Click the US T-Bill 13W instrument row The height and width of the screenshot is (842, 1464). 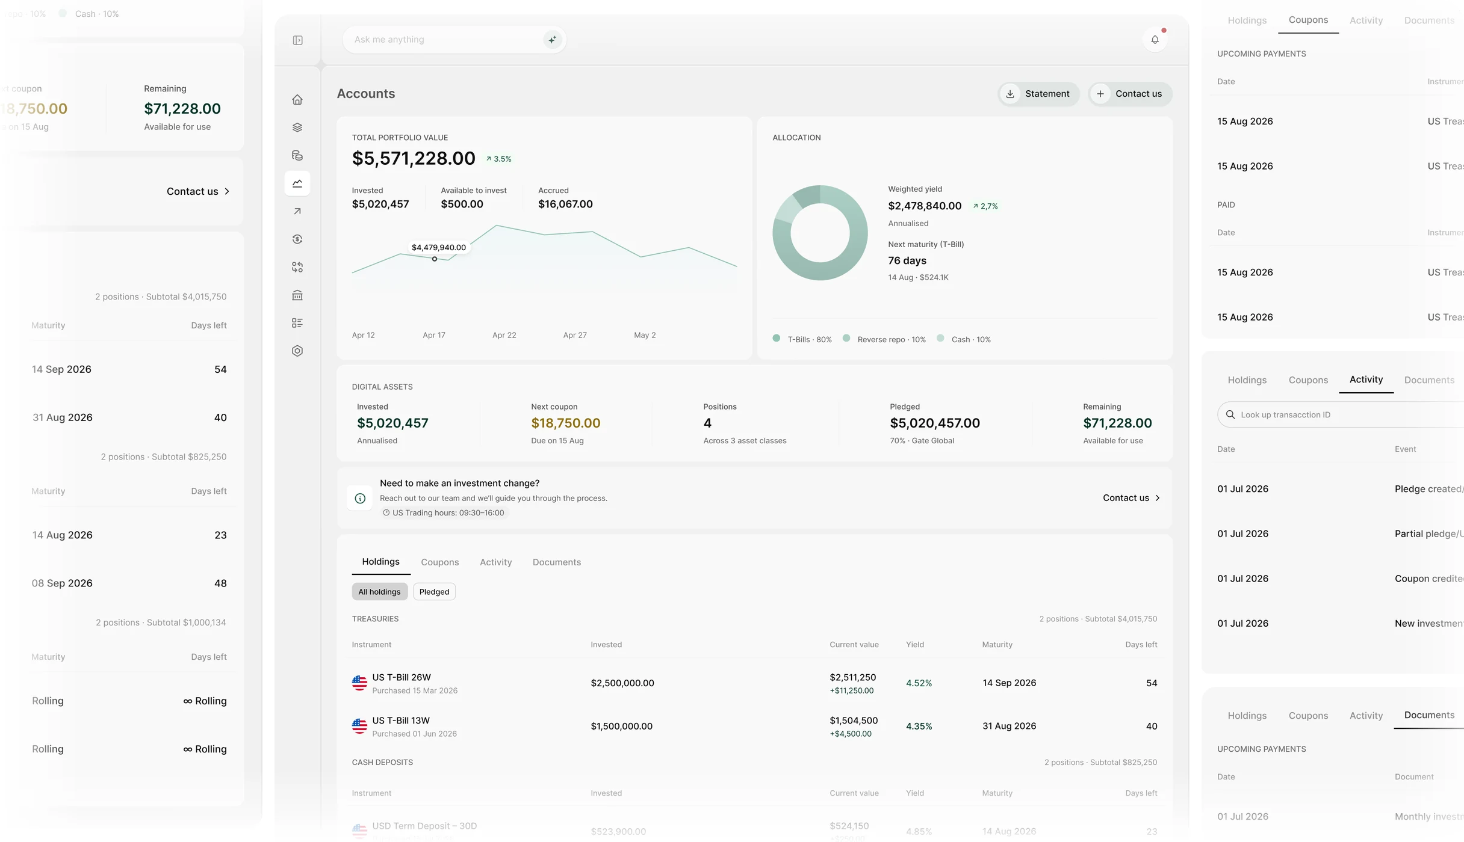[x=755, y=727]
